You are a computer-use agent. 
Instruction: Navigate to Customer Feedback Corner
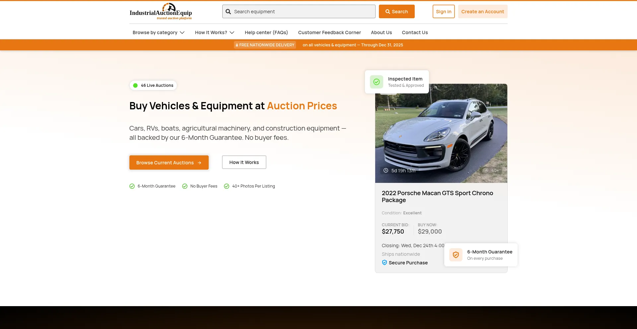(x=329, y=32)
